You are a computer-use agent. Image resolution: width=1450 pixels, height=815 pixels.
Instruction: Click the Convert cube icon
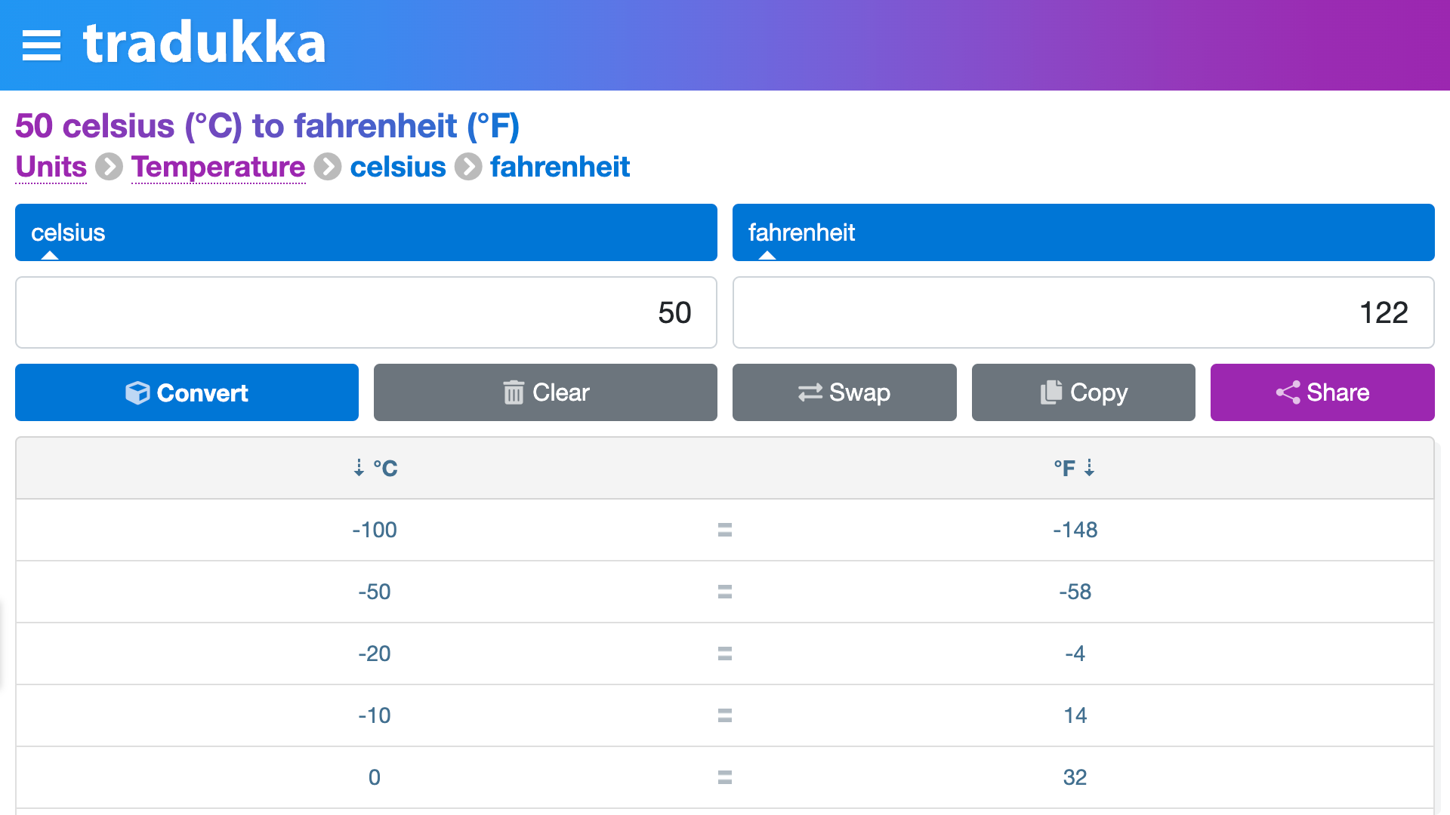(x=137, y=392)
